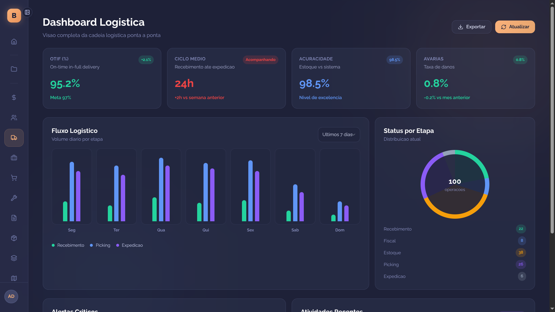Click the Qua bar chart column
The width and height of the screenshot is (555, 312).
pos(161,187)
